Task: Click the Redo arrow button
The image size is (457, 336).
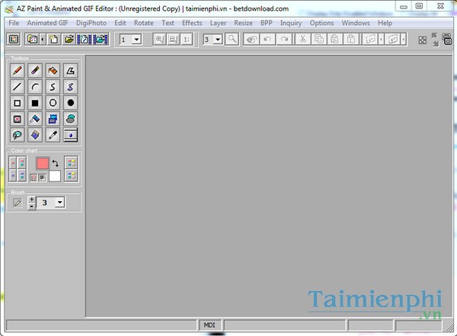Action: [x=284, y=39]
